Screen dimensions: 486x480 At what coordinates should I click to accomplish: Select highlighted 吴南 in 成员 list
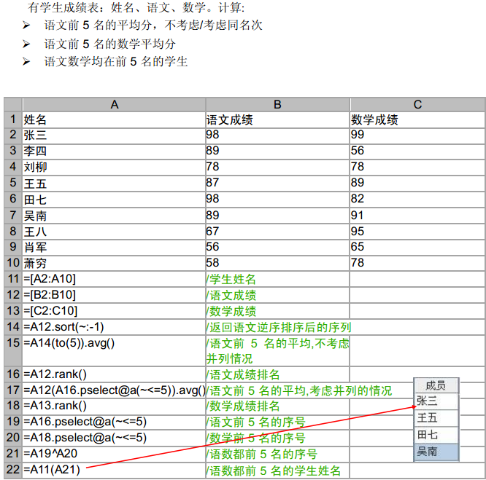pos(436,452)
